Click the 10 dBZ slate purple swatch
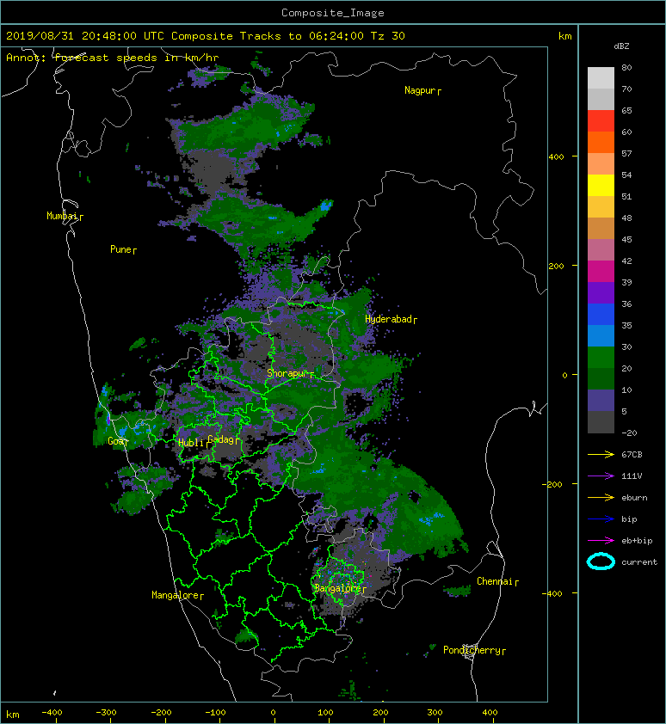This screenshot has width=666, height=724. [601, 400]
